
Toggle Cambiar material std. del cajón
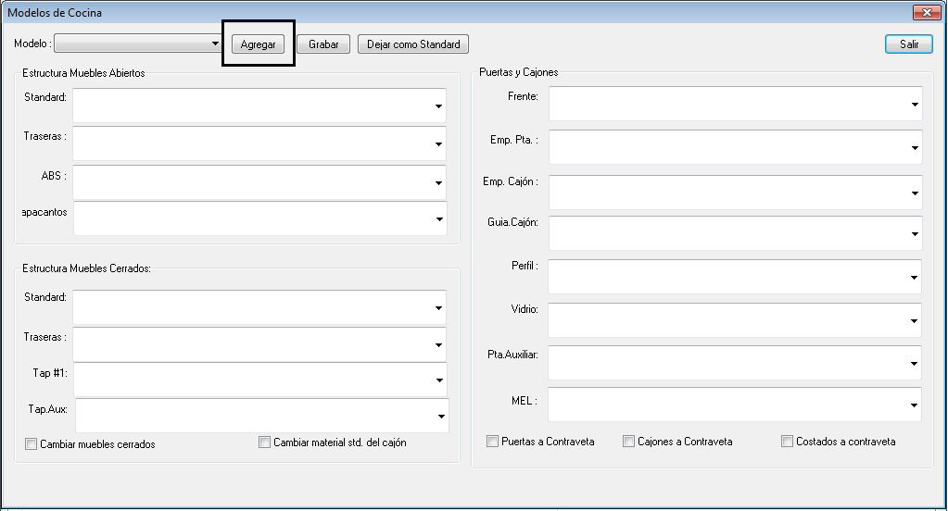[264, 442]
